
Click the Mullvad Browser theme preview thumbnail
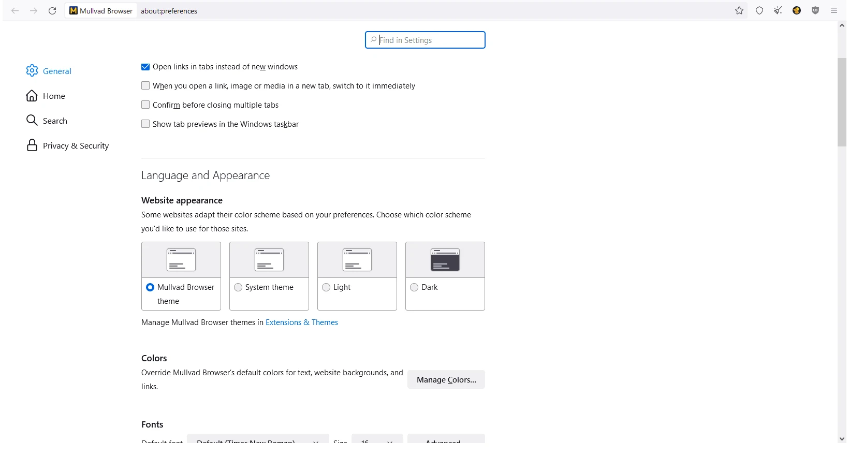[181, 260]
